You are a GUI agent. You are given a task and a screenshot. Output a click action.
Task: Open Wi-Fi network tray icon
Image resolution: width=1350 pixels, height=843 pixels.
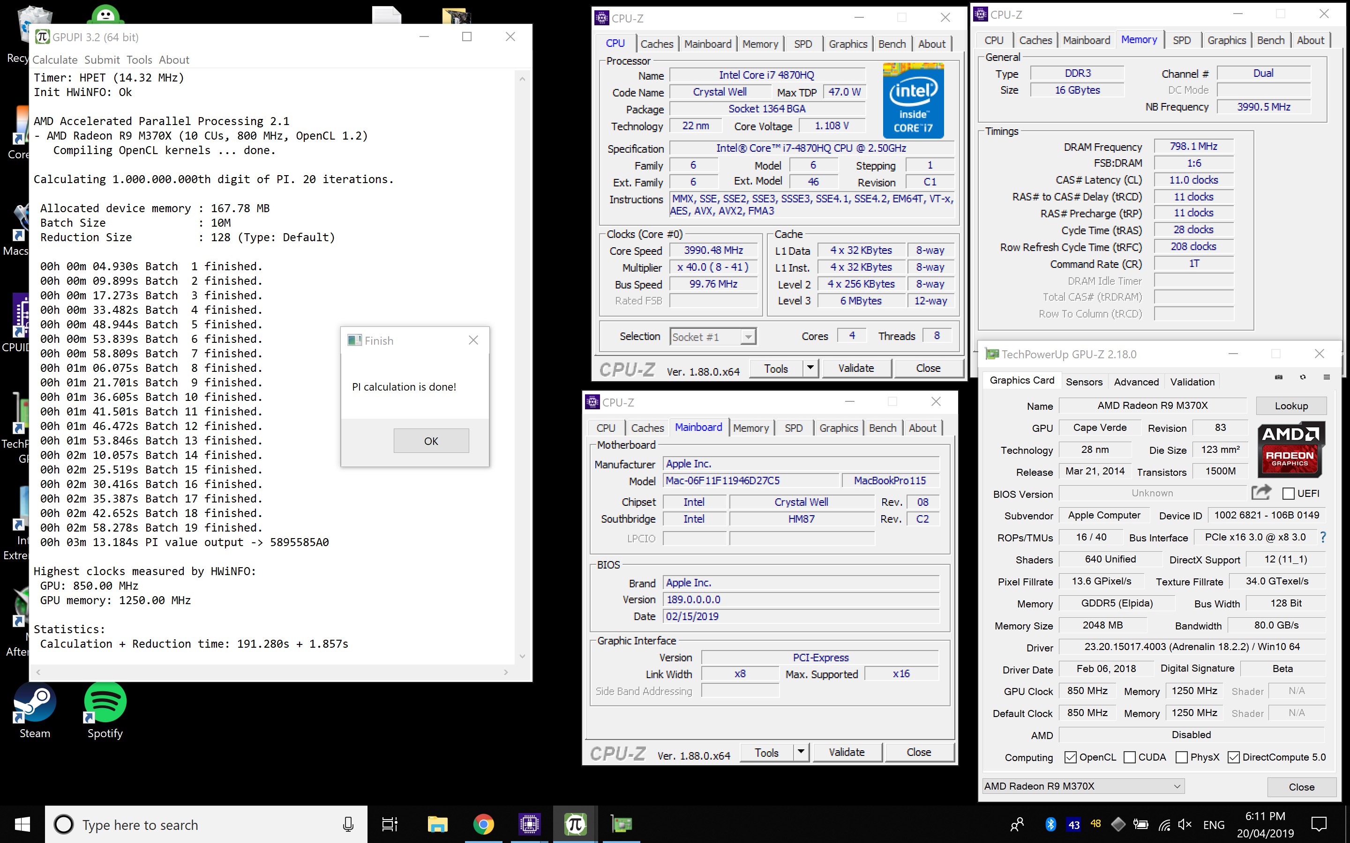coord(1164,824)
